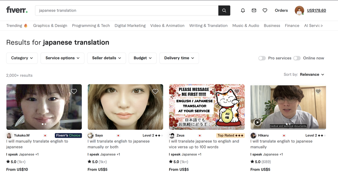Image resolution: width=338 pixels, height=176 pixels.
Task: Click Sayo seller avatar
Action: click(x=90, y=135)
